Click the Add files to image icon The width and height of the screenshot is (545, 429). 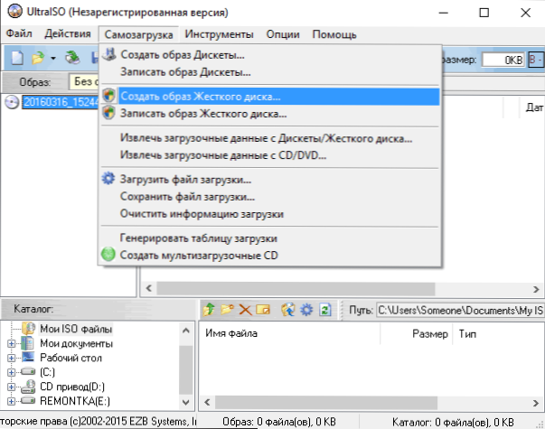pyautogui.click(x=288, y=310)
